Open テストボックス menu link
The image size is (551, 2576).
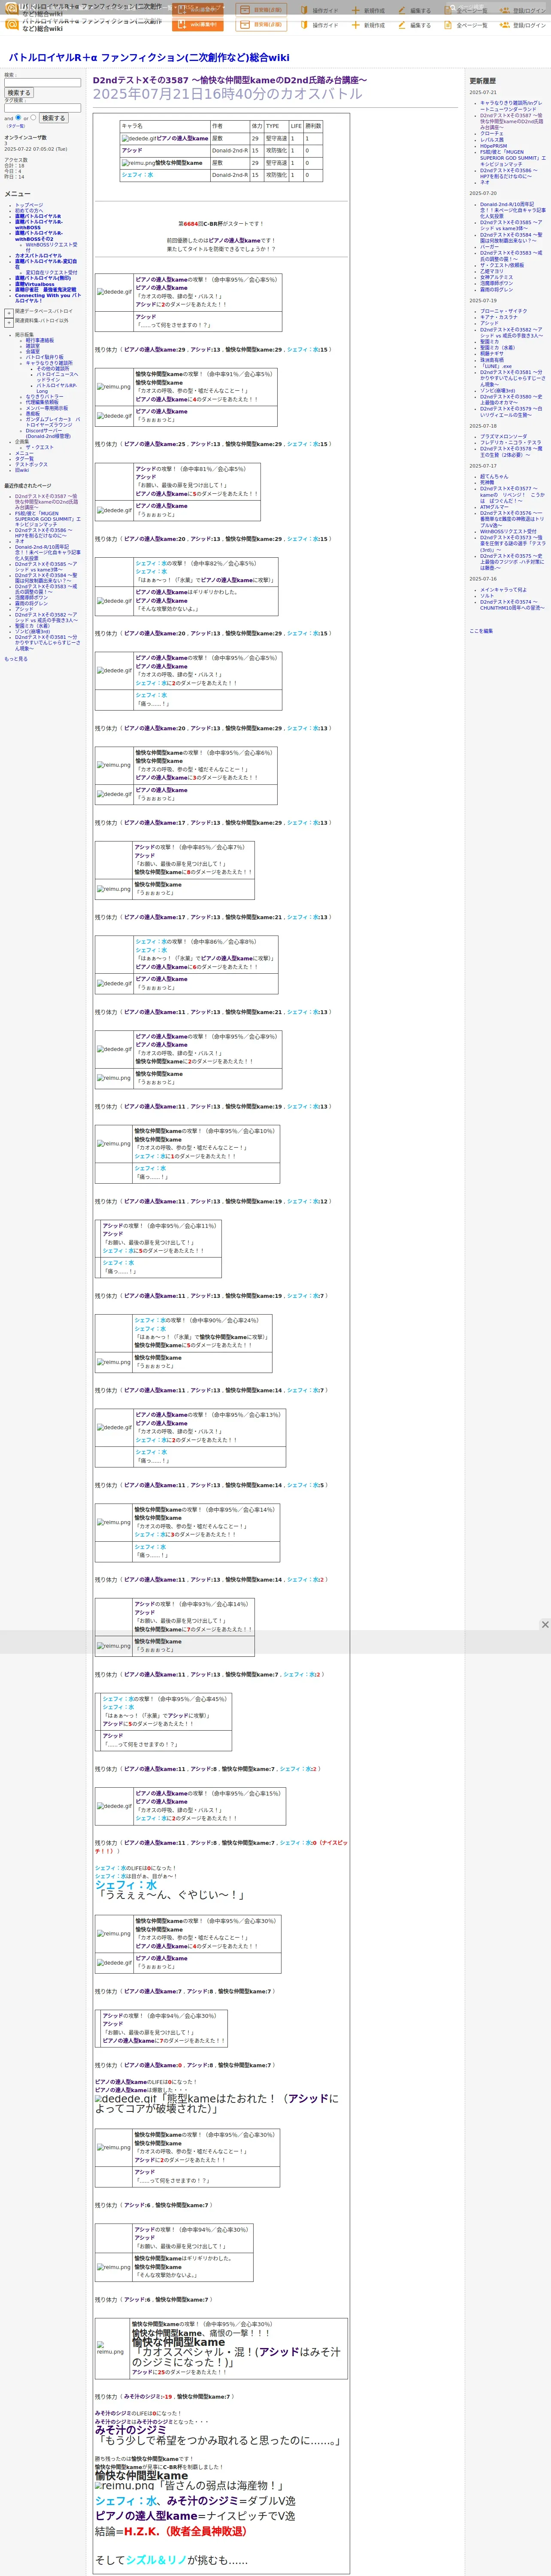(x=31, y=465)
